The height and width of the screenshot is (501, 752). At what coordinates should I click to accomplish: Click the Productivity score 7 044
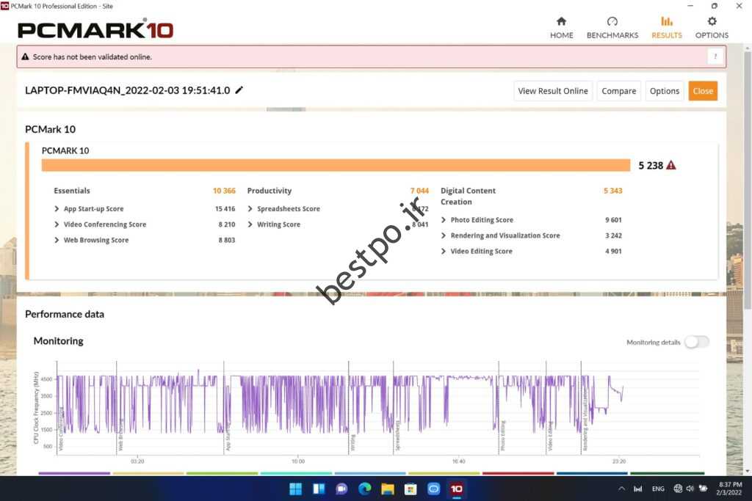[x=419, y=191]
